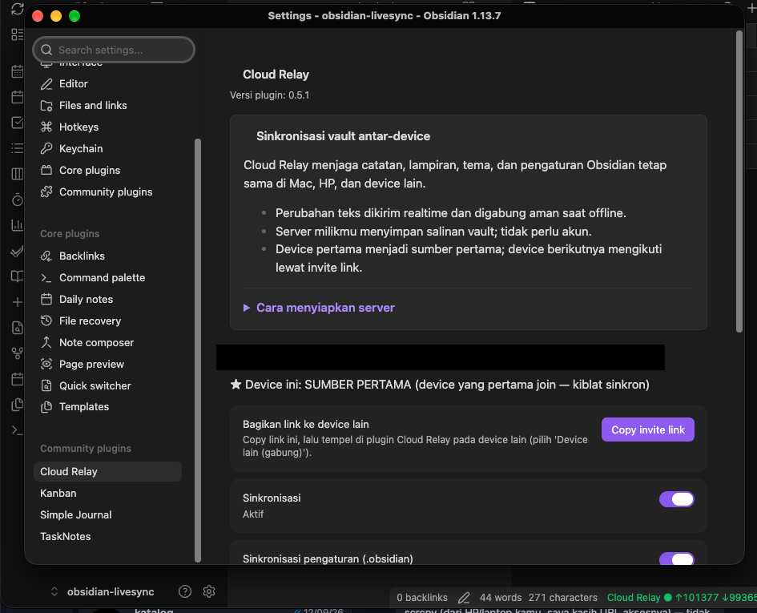Click the grey Core plugins section heading

coord(70,234)
